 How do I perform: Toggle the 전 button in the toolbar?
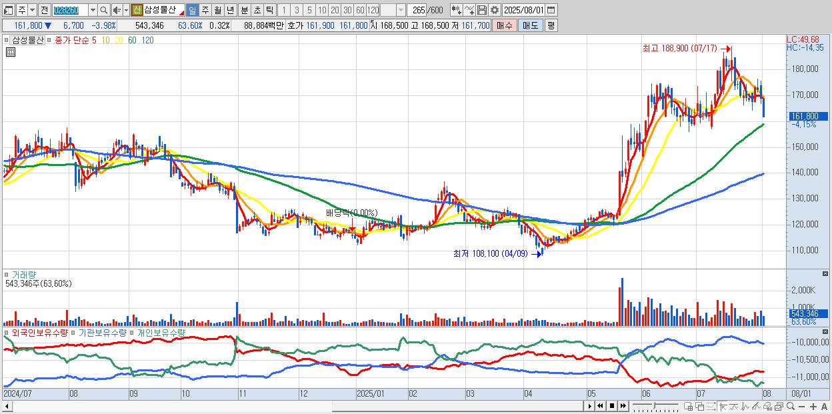point(44,10)
